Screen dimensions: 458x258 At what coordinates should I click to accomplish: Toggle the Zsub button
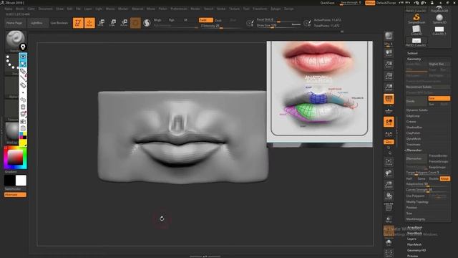(x=218, y=20)
